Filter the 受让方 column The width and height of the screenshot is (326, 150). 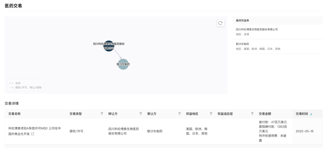179,114
